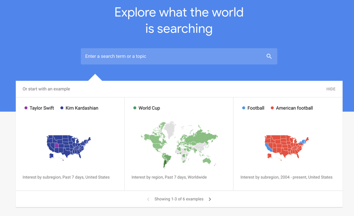Advance to the next set of examples
Screen dimensions: 354x216
click(x=210, y=199)
